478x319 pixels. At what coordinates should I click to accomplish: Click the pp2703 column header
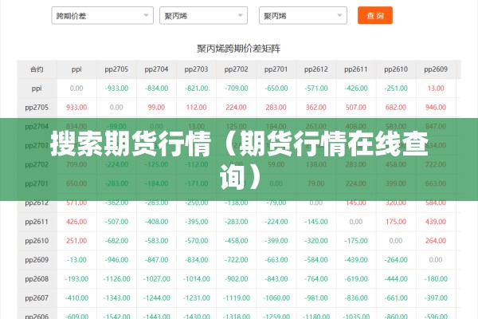coord(196,69)
